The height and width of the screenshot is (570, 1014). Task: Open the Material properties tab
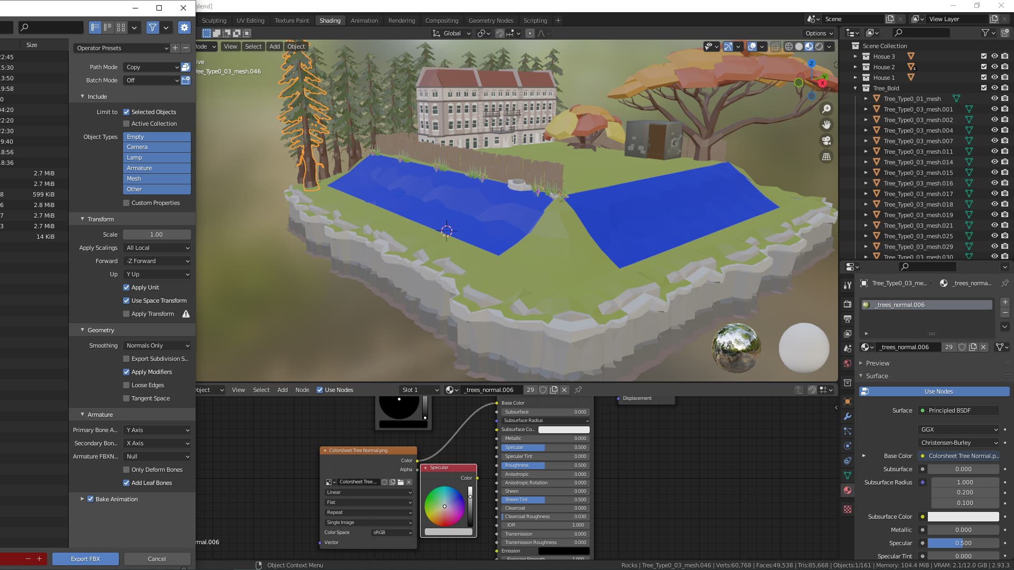point(848,490)
